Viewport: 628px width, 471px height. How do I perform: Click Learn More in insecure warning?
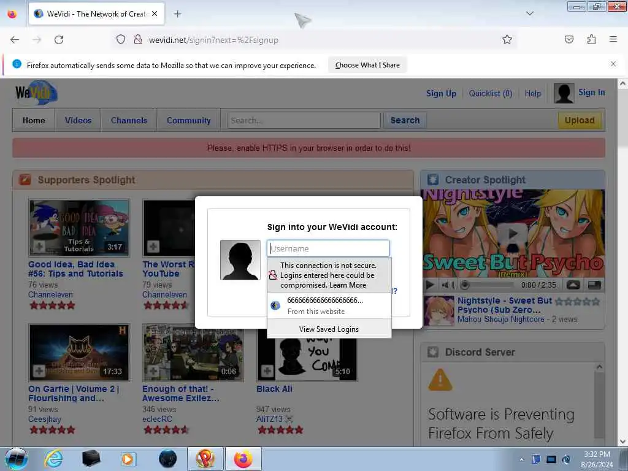pos(348,285)
